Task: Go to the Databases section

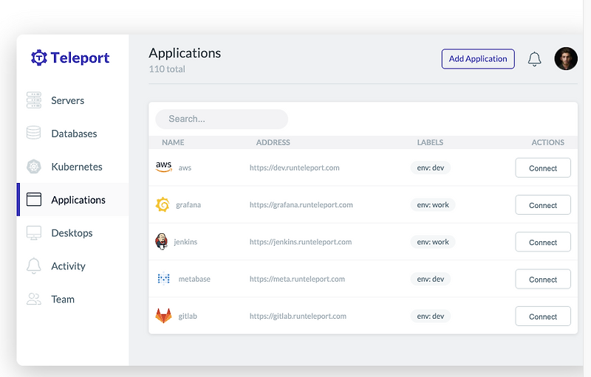Action: coord(73,134)
